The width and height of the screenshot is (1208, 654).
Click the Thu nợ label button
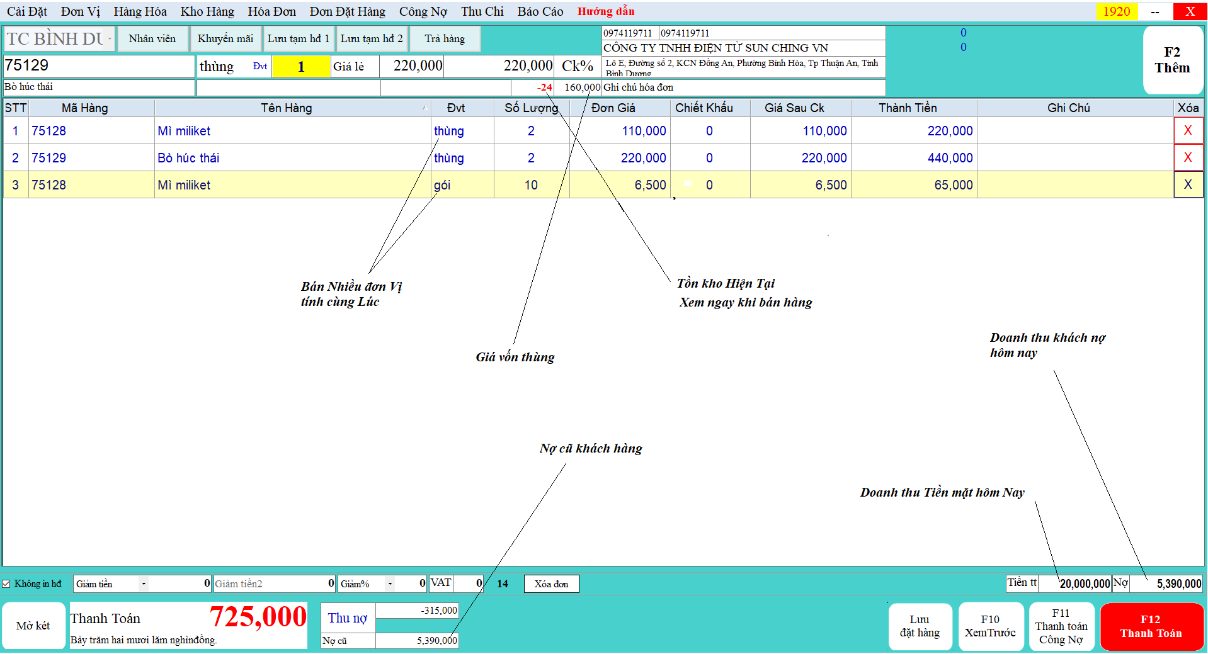point(348,618)
